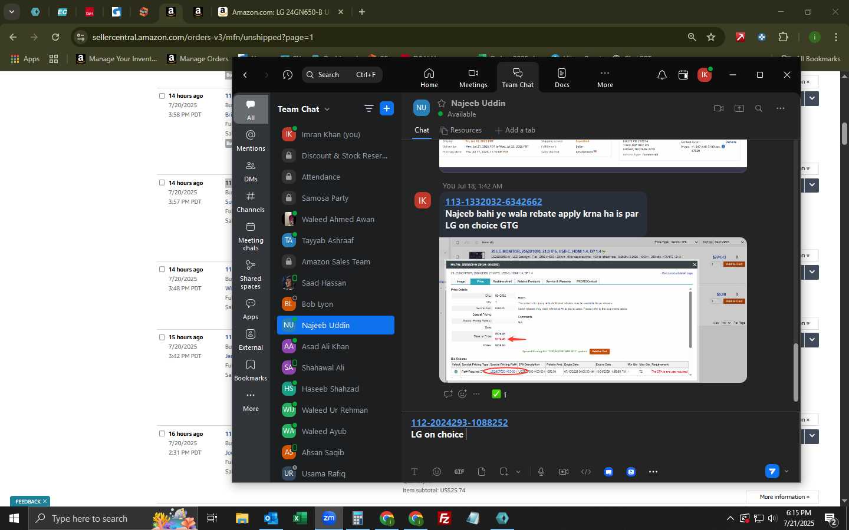Open Apps in Zoom sidebar
The width and height of the screenshot is (849, 530).
click(251, 309)
